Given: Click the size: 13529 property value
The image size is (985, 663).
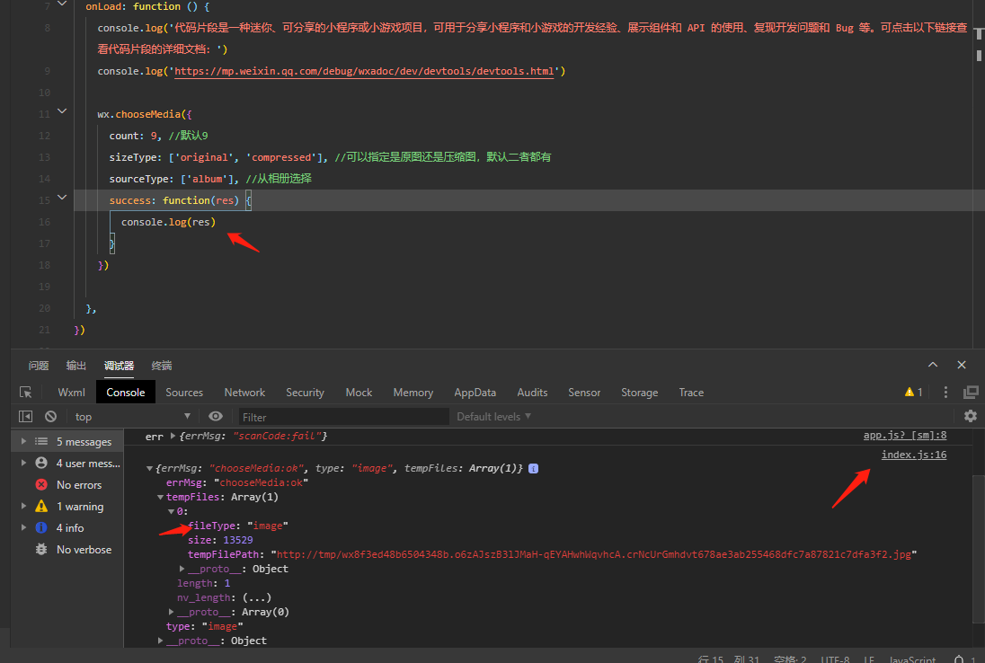Looking at the screenshot, I should pyautogui.click(x=237, y=540).
